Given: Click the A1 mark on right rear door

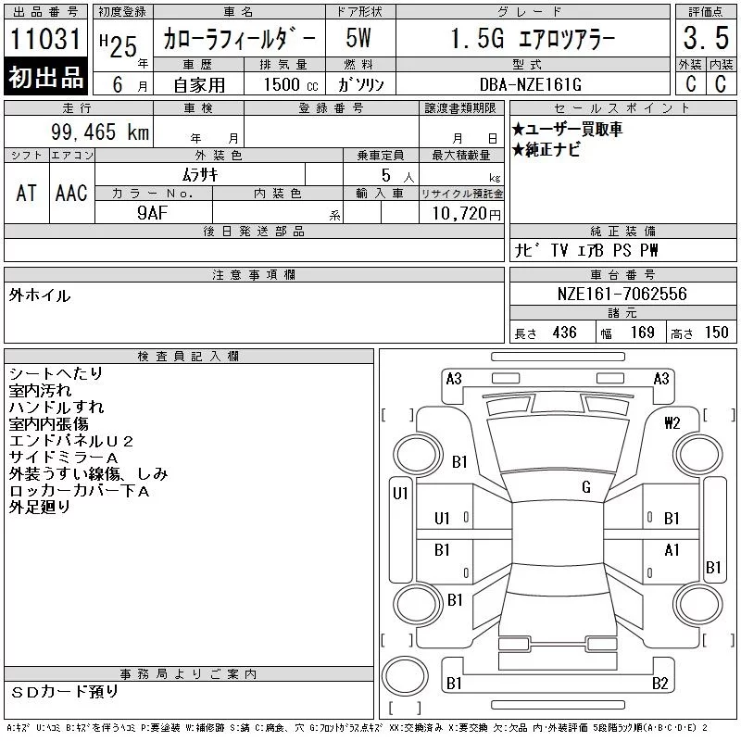Looking at the screenshot, I should pos(672,550).
